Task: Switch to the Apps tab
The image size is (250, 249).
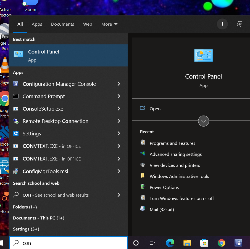Action: click(x=37, y=24)
